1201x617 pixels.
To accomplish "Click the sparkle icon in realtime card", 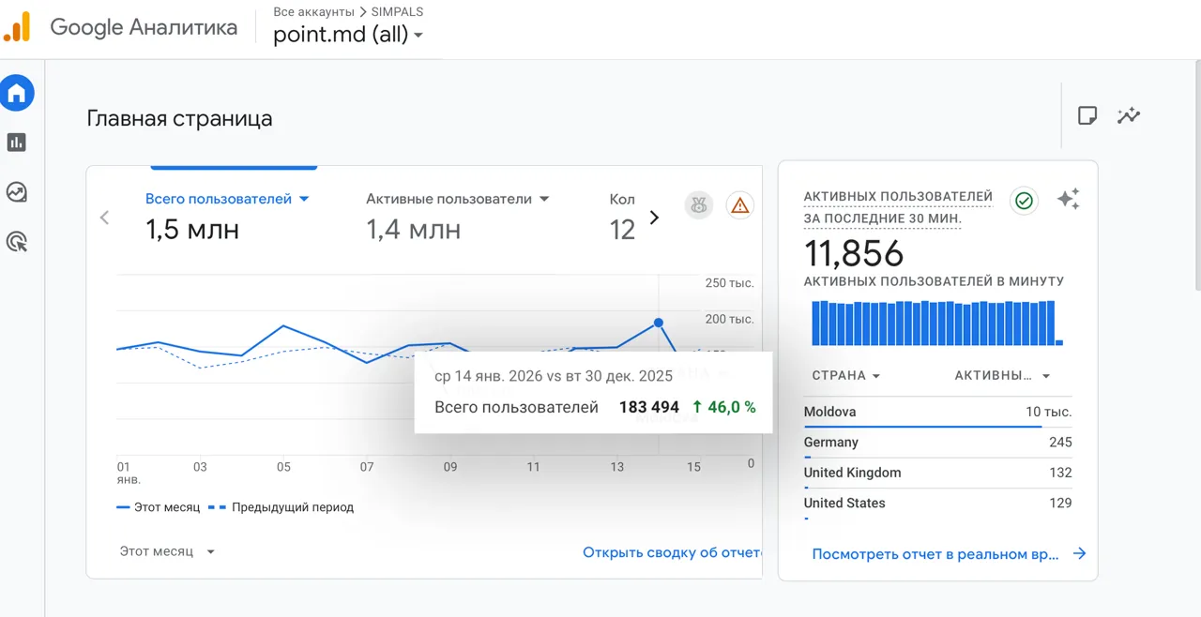I will click(1068, 199).
